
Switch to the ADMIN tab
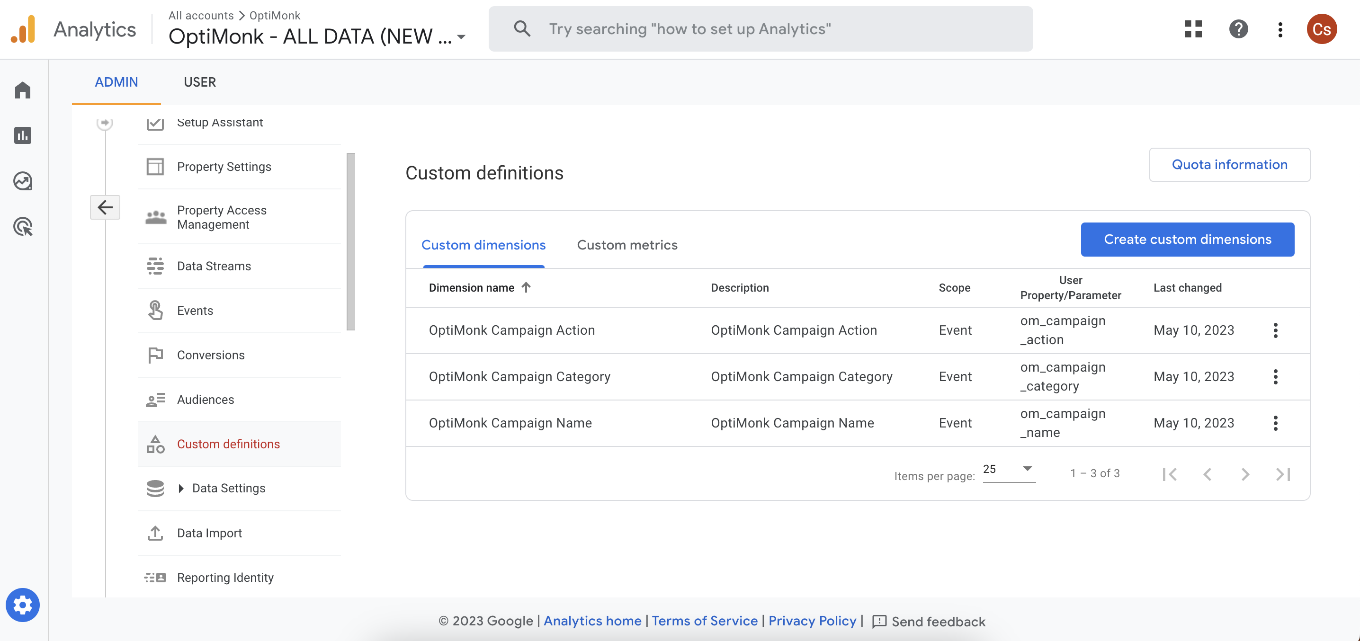[116, 82]
